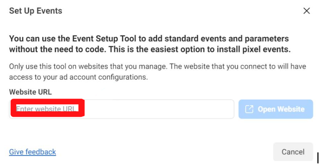Click the Set Up Events dialog title
Viewport: 321px width, 167px height.
click(x=36, y=11)
